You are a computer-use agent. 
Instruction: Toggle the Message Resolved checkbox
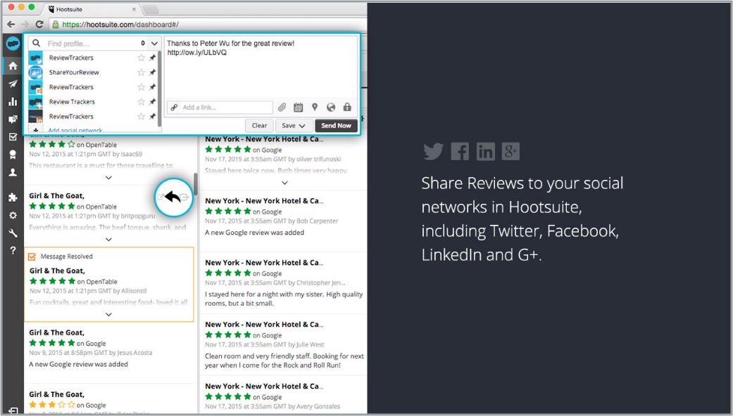(x=32, y=256)
